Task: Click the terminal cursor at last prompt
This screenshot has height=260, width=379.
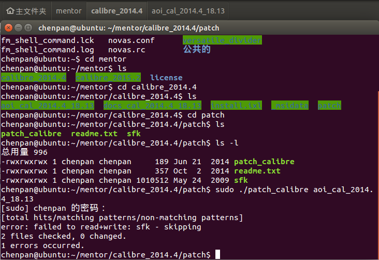Action: (x=217, y=254)
